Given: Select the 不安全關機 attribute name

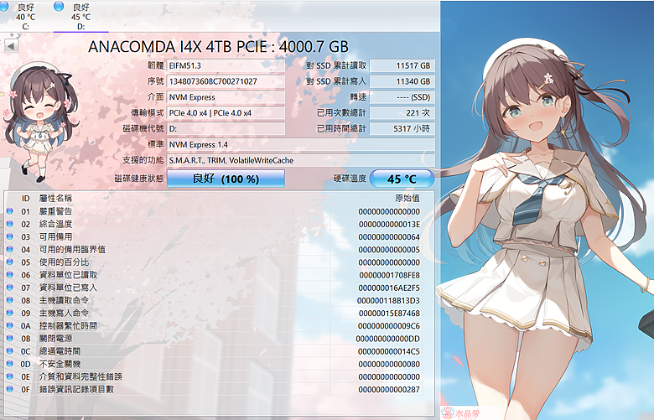Looking at the screenshot, I should point(60,364).
